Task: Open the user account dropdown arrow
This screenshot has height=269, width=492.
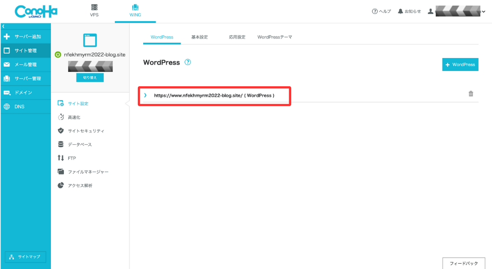Action: [483, 12]
